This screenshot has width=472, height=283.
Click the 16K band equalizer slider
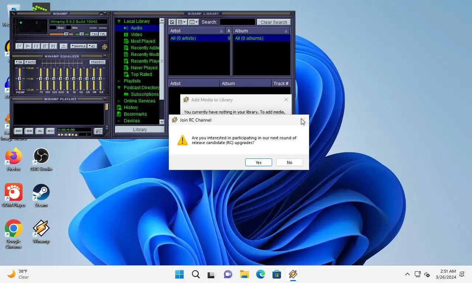[101, 79]
